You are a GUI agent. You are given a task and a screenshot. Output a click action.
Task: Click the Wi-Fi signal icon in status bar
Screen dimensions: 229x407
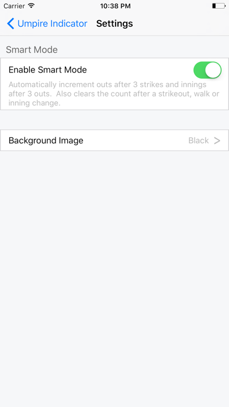coord(32,6)
